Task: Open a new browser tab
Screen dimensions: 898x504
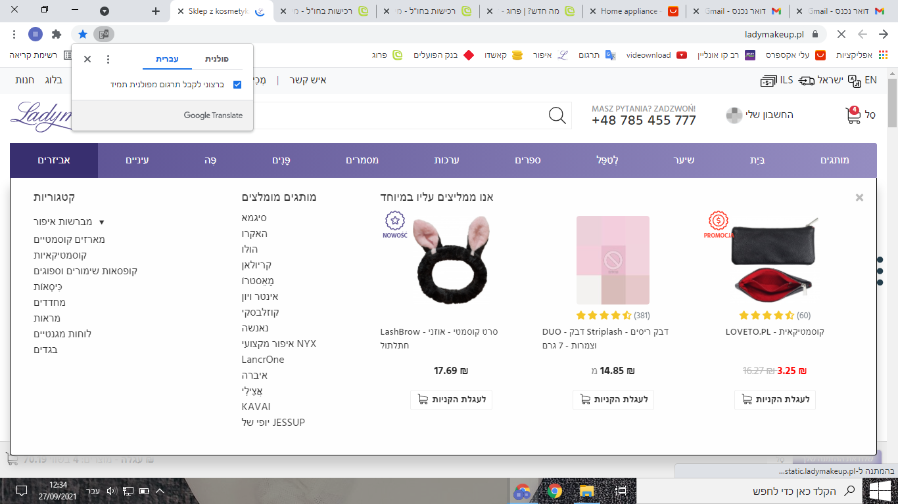Action: click(x=156, y=11)
